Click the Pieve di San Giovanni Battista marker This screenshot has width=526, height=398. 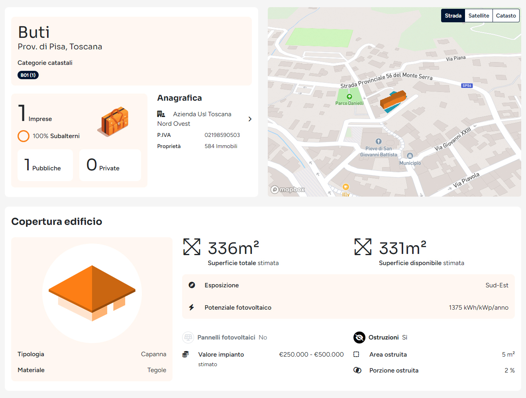[x=379, y=141]
